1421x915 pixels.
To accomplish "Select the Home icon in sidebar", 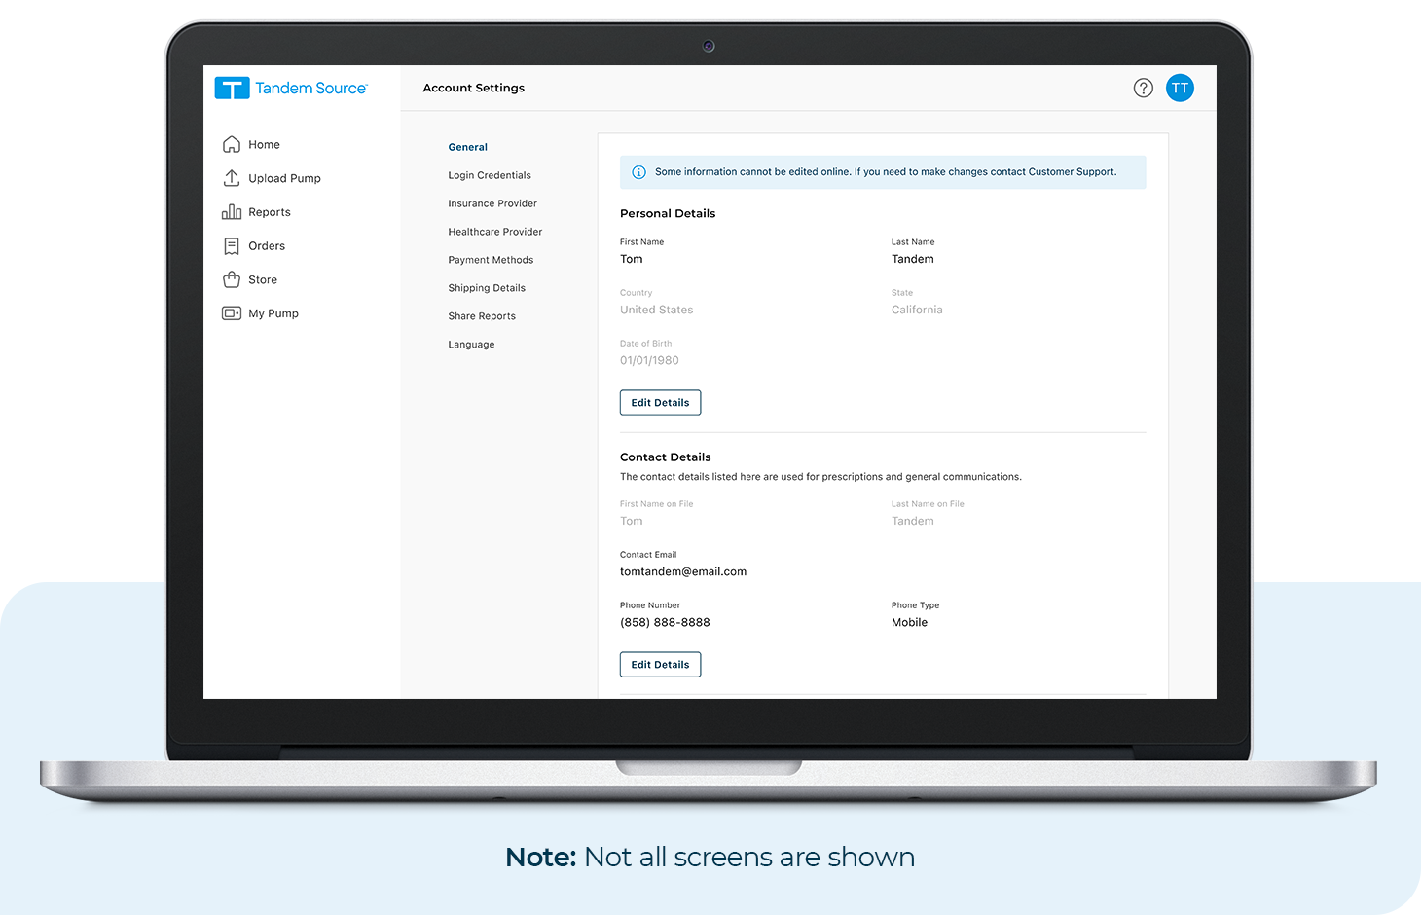I will (233, 143).
